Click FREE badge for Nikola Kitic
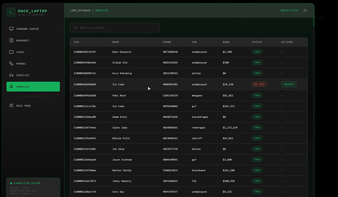This screenshot has height=197, width=338. click(257, 138)
